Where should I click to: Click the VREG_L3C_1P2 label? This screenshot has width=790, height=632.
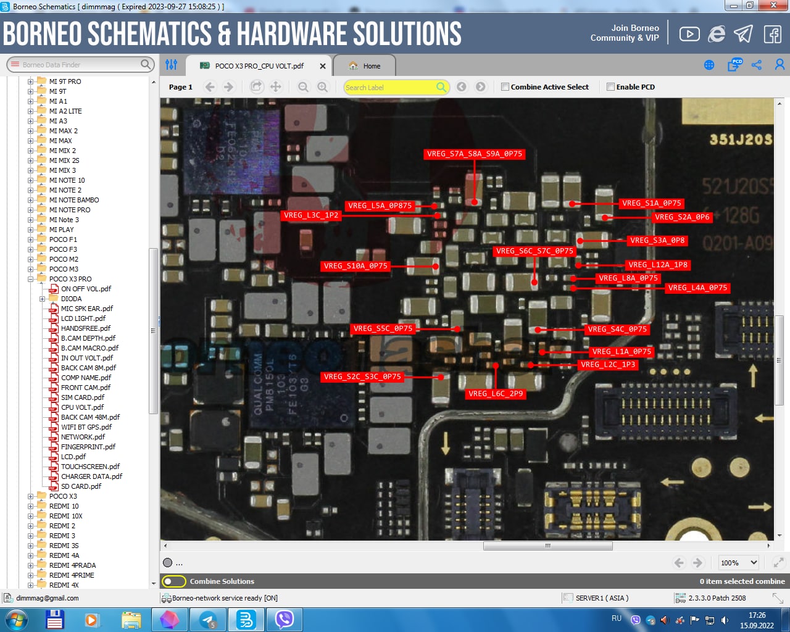pyautogui.click(x=311, y=215)
